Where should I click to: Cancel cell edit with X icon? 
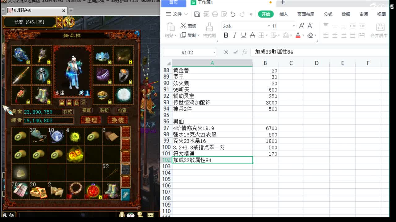226,52
